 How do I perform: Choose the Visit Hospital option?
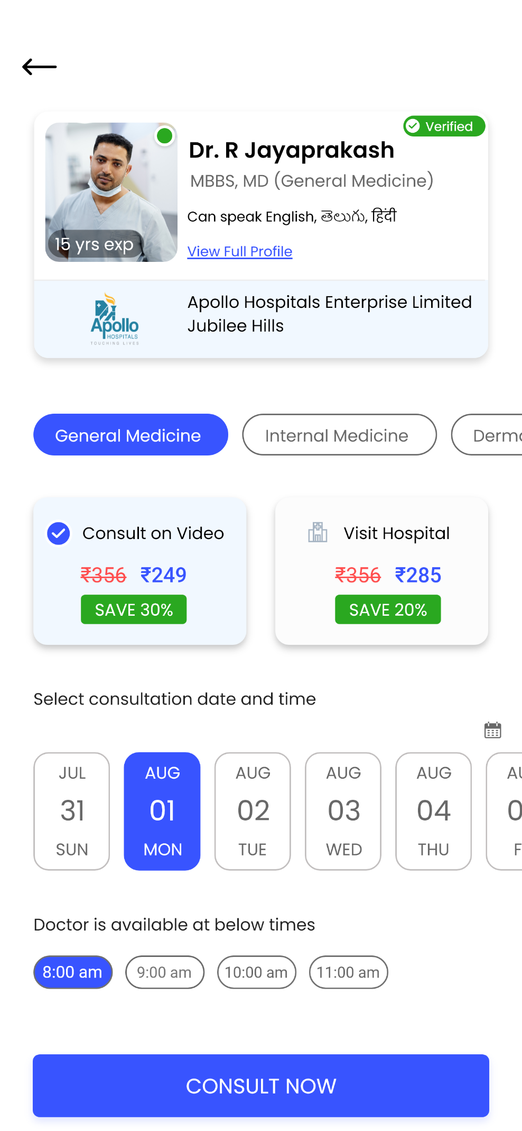click(x=381, y=570)
